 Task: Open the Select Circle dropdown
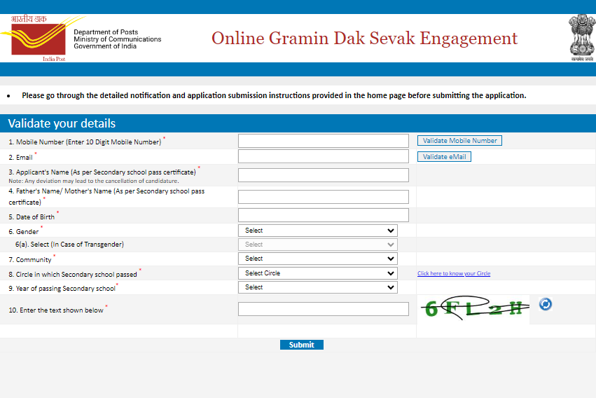coord(318,273)
